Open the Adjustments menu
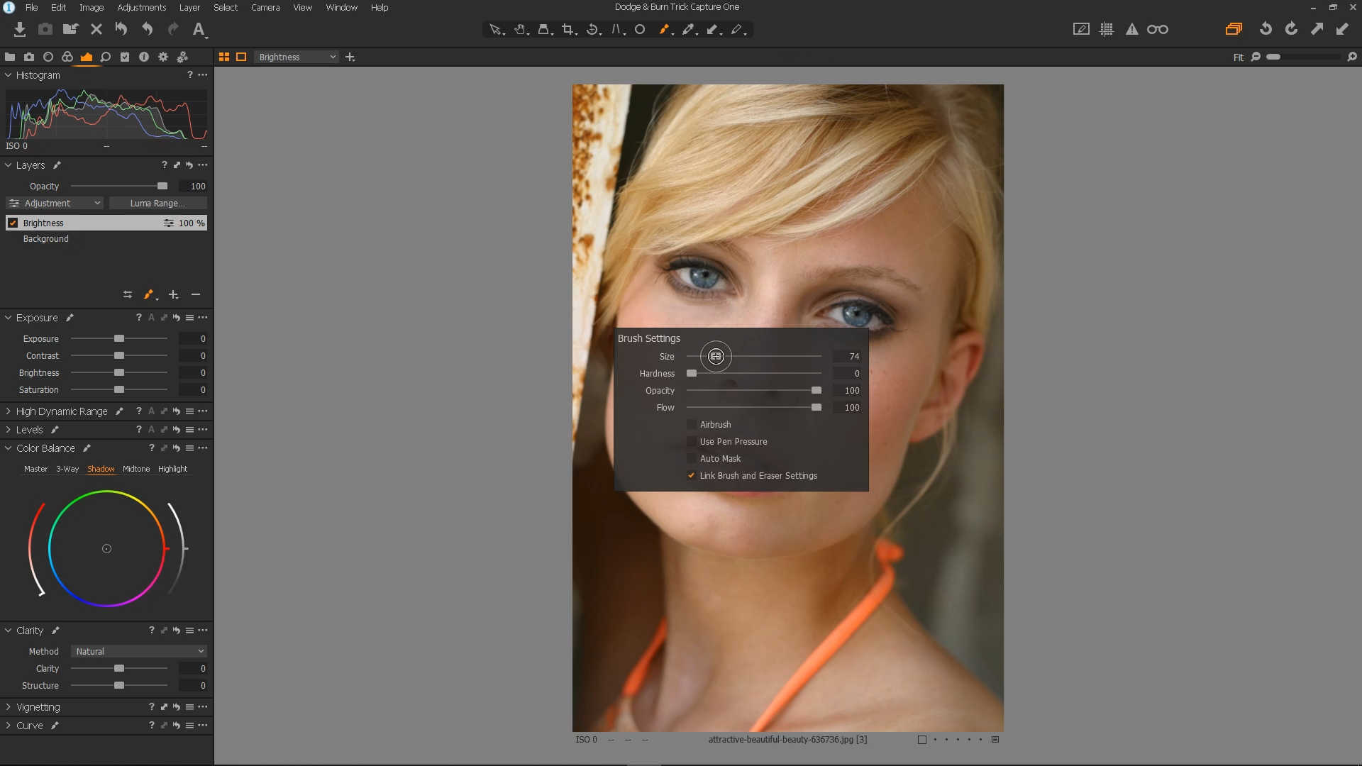 point(141,7)
